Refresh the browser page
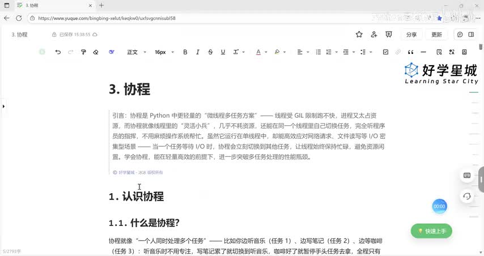Screen dimensions: 484x256 click(19, 18)
